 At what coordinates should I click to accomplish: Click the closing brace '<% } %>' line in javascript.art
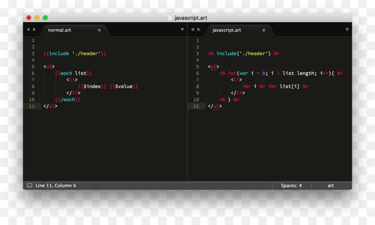pos(229,100)
